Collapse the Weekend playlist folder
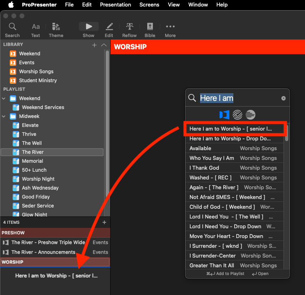The image size is (305, 295). pos(4,98)
